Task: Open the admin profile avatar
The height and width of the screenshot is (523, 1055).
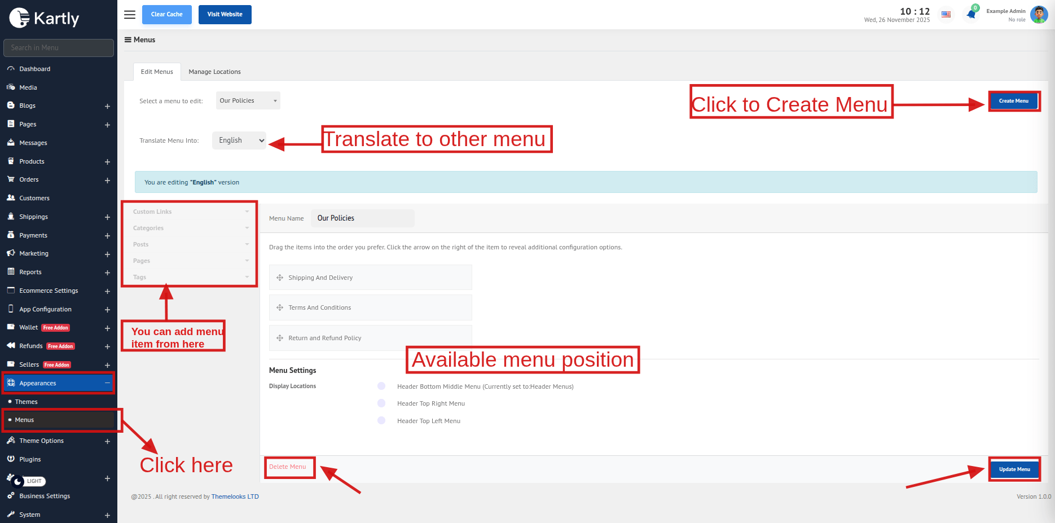Action: [1039, 15]
